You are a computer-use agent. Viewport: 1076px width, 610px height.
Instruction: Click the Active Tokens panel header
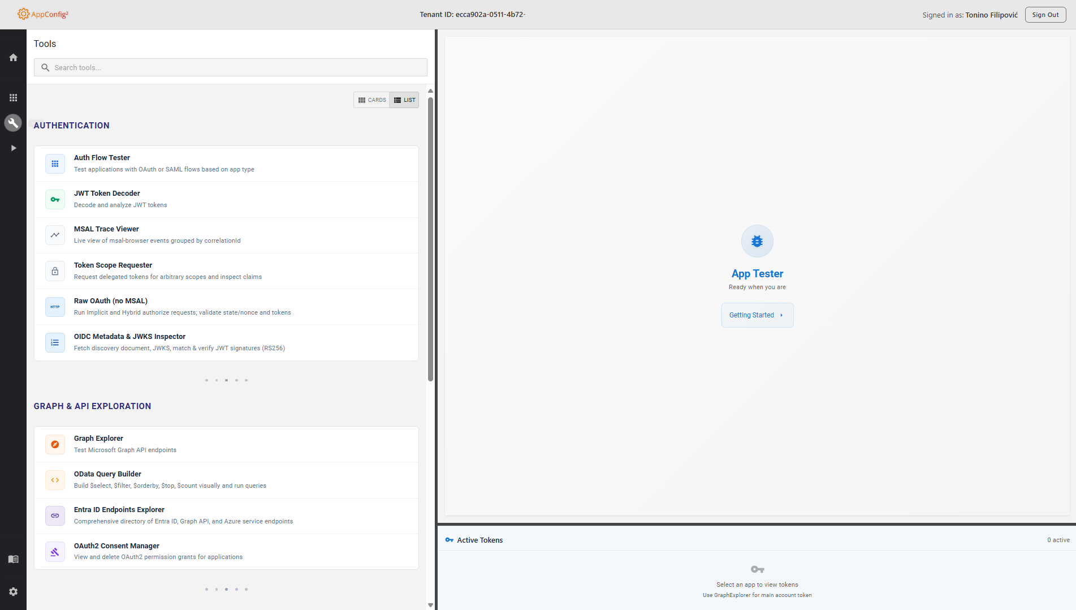tap(757, 540)
